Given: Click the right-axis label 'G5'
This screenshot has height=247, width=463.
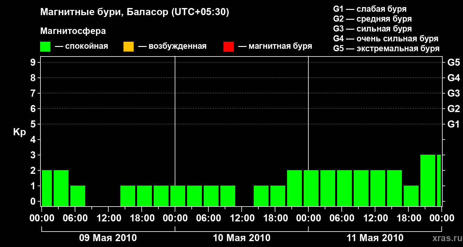Looking at the screenshot, I should point(453,62).
